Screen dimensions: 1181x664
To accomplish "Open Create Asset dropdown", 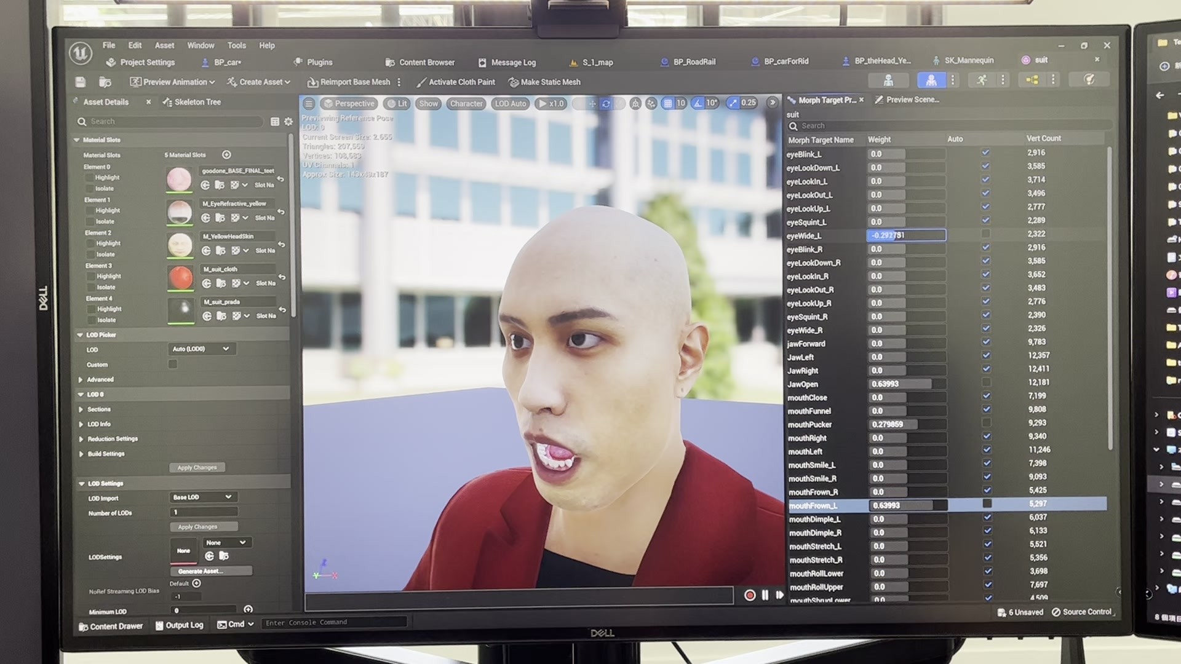I will pos(258,82).
